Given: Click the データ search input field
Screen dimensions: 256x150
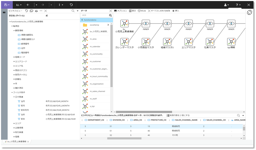Looking at the screenshot, I should coord(95,15).
